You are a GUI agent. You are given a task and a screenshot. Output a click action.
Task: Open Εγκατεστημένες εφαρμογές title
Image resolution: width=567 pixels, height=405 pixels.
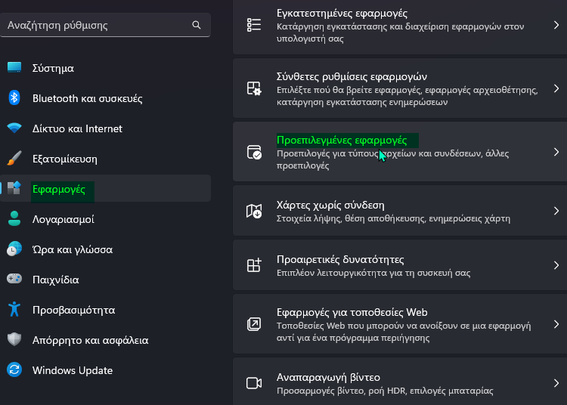point(342,14)
